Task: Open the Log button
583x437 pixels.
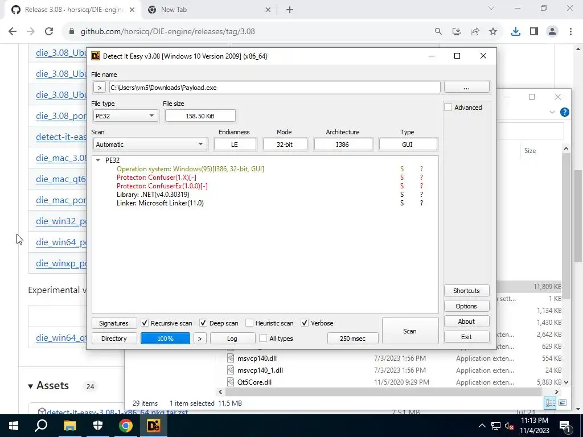Action: point(232,339)
